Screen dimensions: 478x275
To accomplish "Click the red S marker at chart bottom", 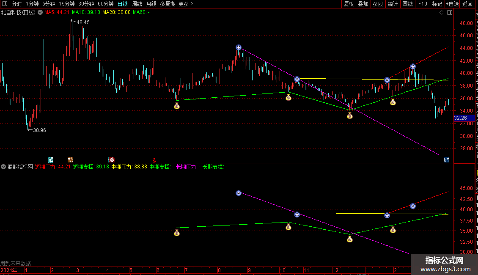I will [x=154, y=160].
